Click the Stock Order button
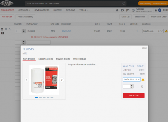The image size is (168, 122). [140, 17]
